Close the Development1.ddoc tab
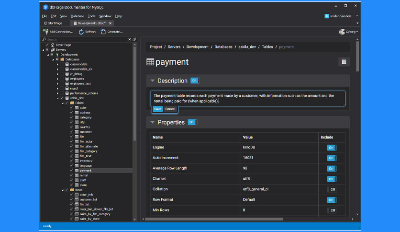Screen dimensions: 400x232 coord(110,23)
